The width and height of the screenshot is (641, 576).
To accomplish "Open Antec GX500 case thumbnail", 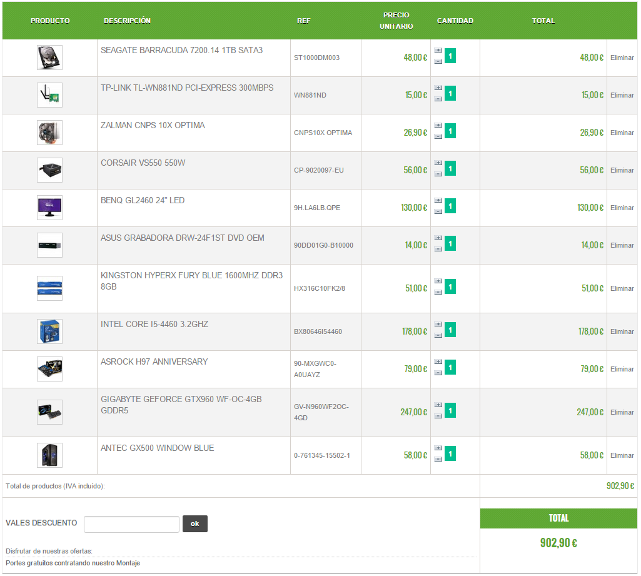I will [x=49, y=456].
